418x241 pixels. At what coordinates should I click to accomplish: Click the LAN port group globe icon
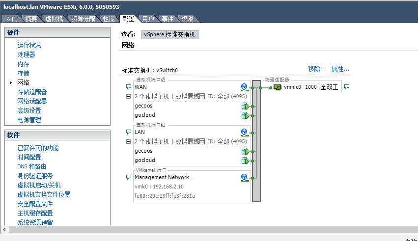click(244, 132)
